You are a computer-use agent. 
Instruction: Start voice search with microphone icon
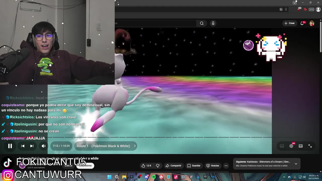click(x=213, y=23)
